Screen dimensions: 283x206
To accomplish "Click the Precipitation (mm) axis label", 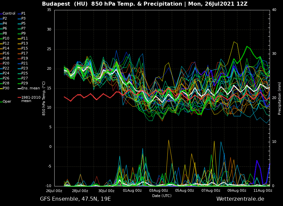I will coord(280,98).
